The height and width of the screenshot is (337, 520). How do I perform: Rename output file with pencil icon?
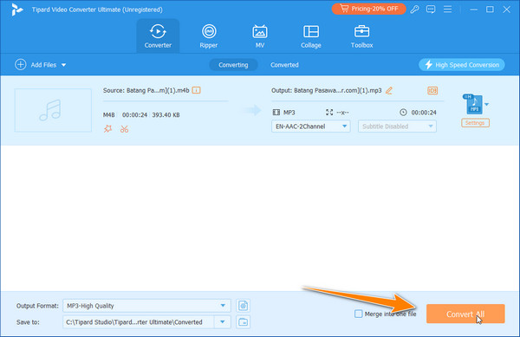pyautogui.click(x=389, y=90)
